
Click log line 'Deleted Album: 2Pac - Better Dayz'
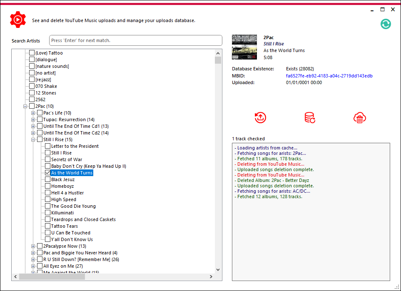tap(271, 180)
